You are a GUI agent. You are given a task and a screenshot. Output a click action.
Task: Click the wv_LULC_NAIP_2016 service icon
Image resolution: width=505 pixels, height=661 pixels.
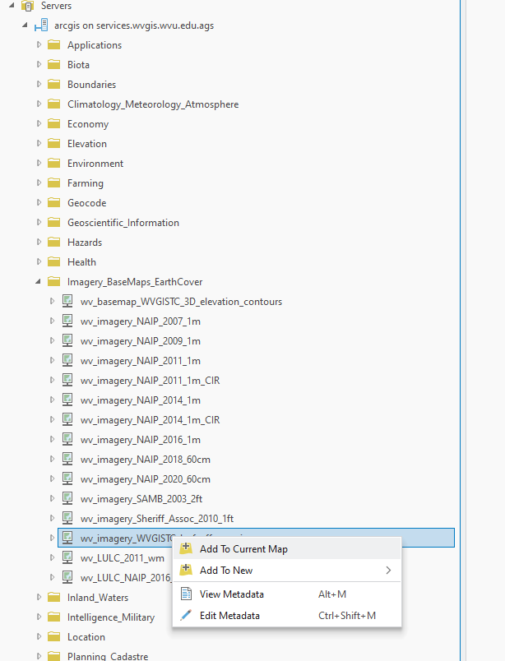(x=67, y=577)
